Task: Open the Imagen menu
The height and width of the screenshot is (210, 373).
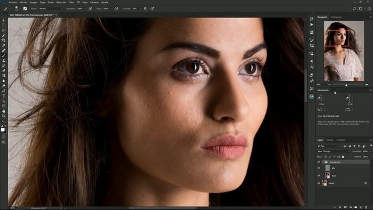Action: pos(34,2)
